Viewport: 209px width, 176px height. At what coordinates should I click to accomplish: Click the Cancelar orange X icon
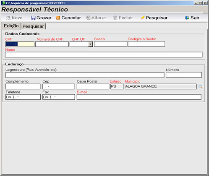58,18
